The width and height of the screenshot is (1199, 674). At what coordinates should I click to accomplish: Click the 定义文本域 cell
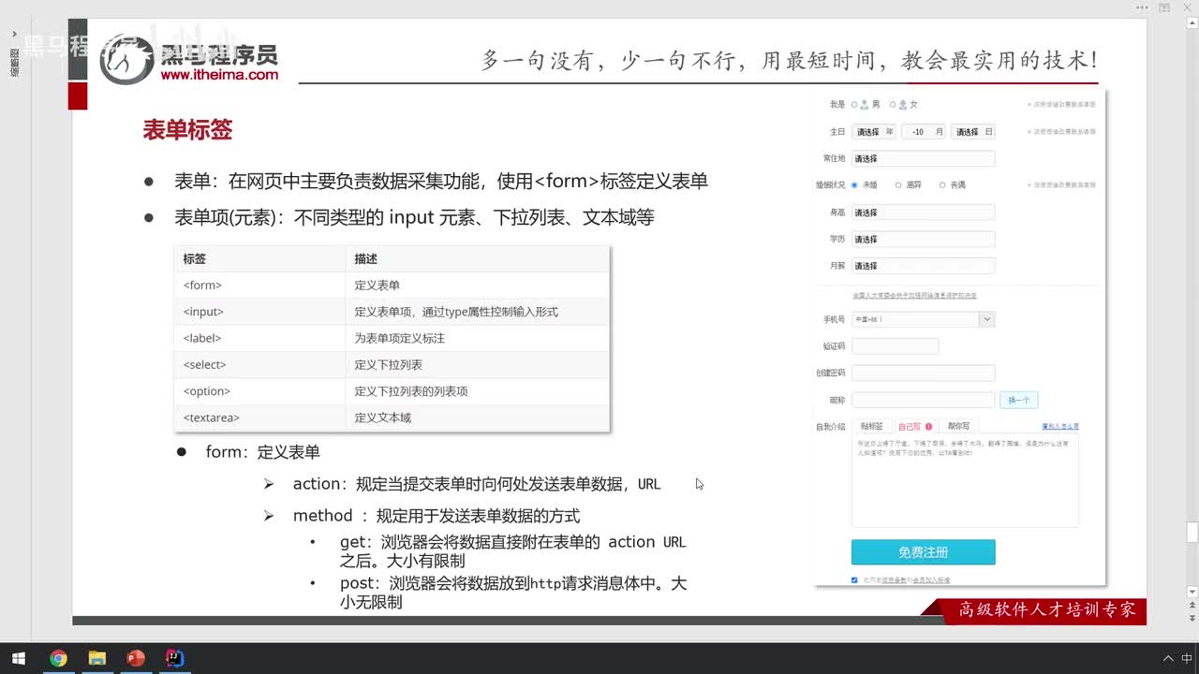[x=478, y=418]
